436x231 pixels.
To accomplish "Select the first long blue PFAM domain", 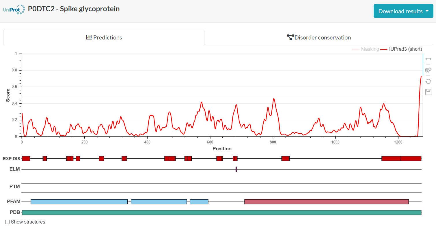I will (79, 202).
